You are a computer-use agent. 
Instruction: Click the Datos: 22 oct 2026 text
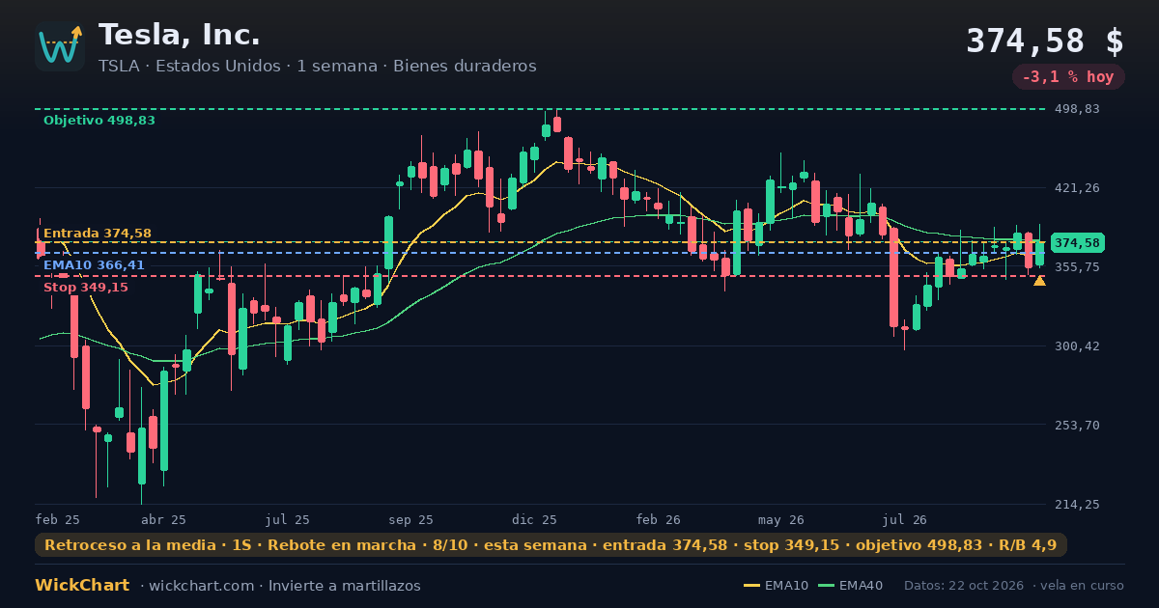966,586
